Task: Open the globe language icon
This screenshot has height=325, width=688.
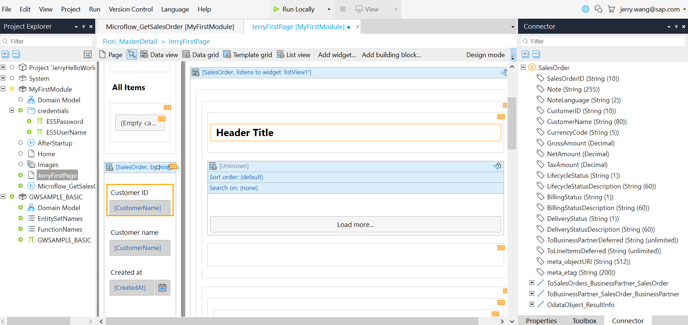Action: point(586,9)
